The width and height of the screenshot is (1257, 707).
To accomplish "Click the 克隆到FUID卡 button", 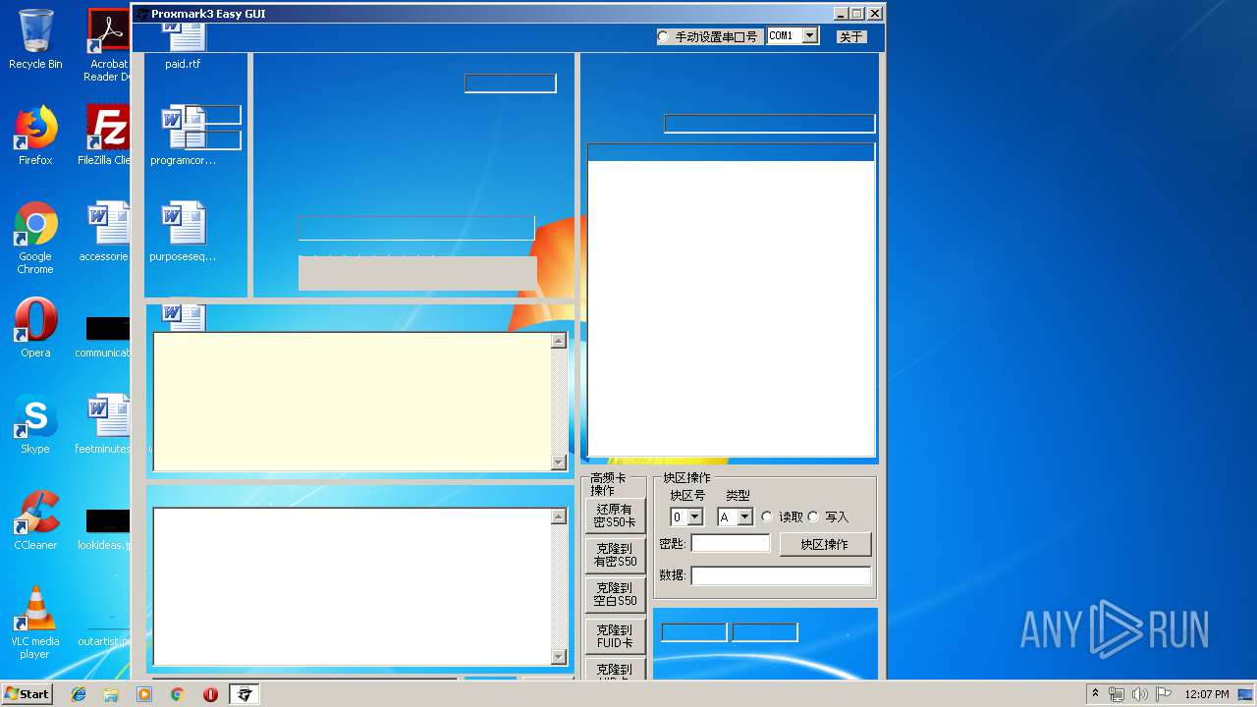I will pos(615,636).
